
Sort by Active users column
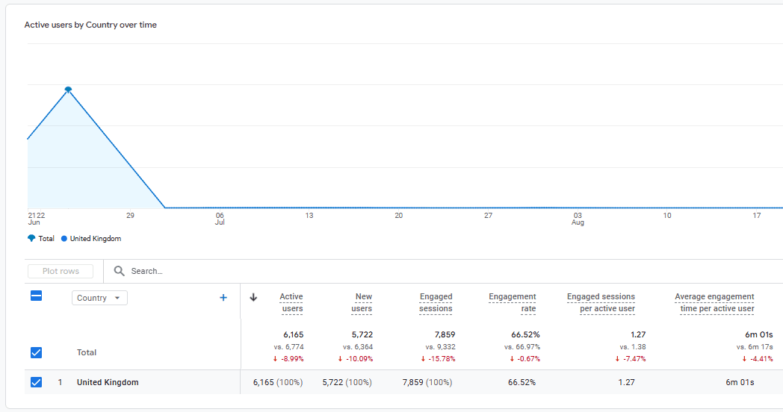(x=291, y=302)
